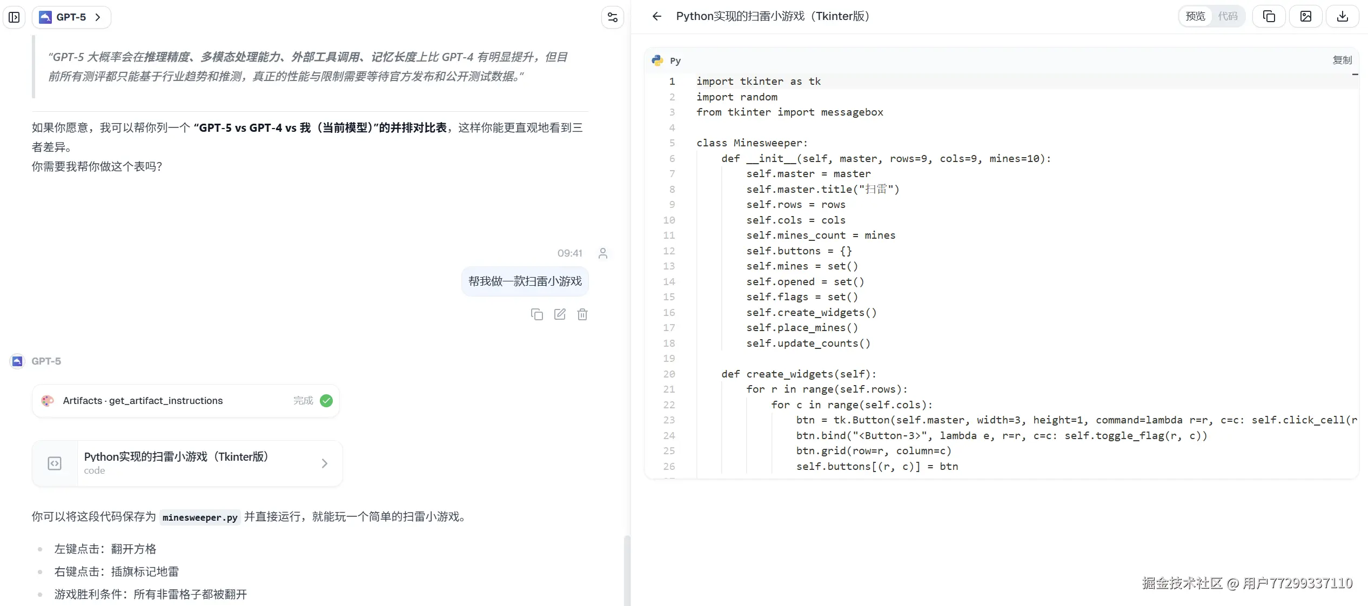Navigate back with the artifact back arrow
This screenshot has height=606, width=1368.
click(x=656, y=17)
